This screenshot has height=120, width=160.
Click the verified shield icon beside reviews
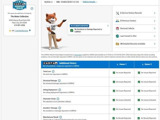30,30
